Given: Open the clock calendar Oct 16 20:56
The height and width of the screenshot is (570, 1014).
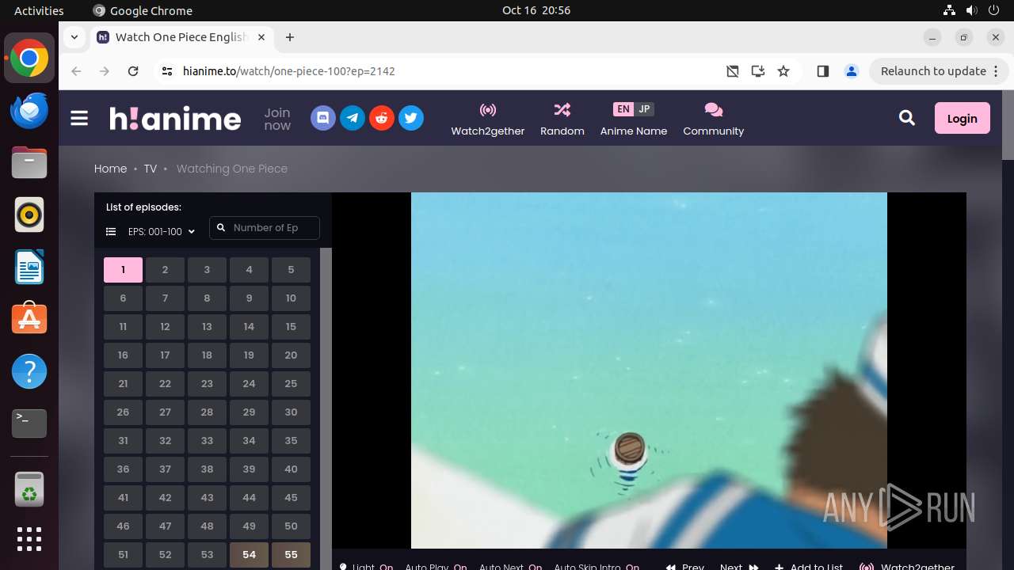Looking at the screenshot, I should point(536,10).
